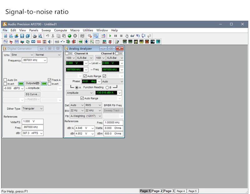
Task: Pause sweep using the pause icon
Action: click(116, 36)
